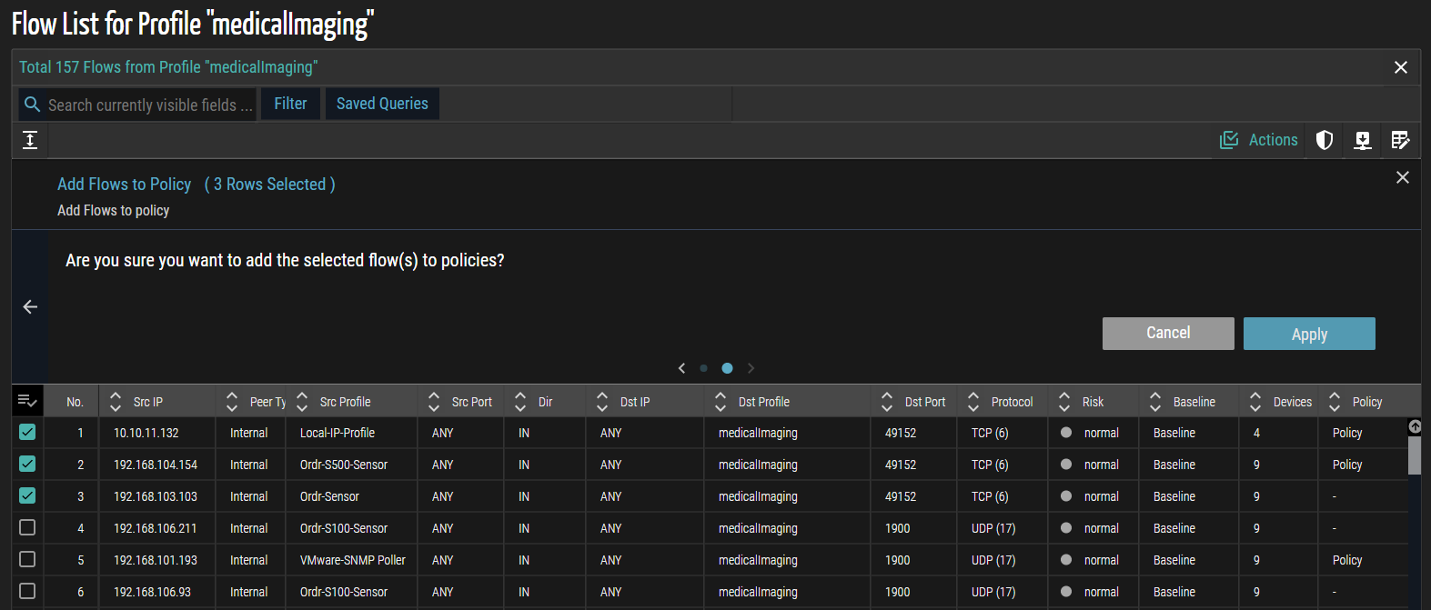Click the download flows icon

pyautogui.click(x=1362, y=140)
